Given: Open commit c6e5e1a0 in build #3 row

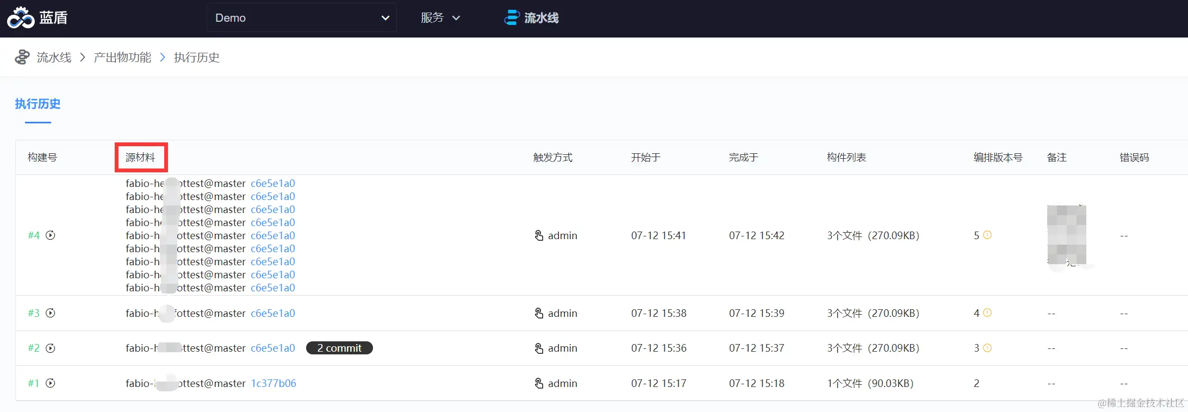Looking at the screenshot, I should click(x=273, y=313).
